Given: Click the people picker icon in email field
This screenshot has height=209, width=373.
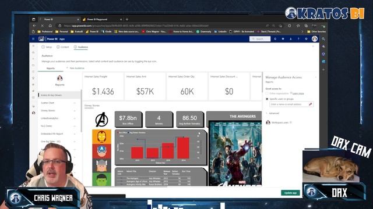Looking at the screenshot, I should [310, 105].
